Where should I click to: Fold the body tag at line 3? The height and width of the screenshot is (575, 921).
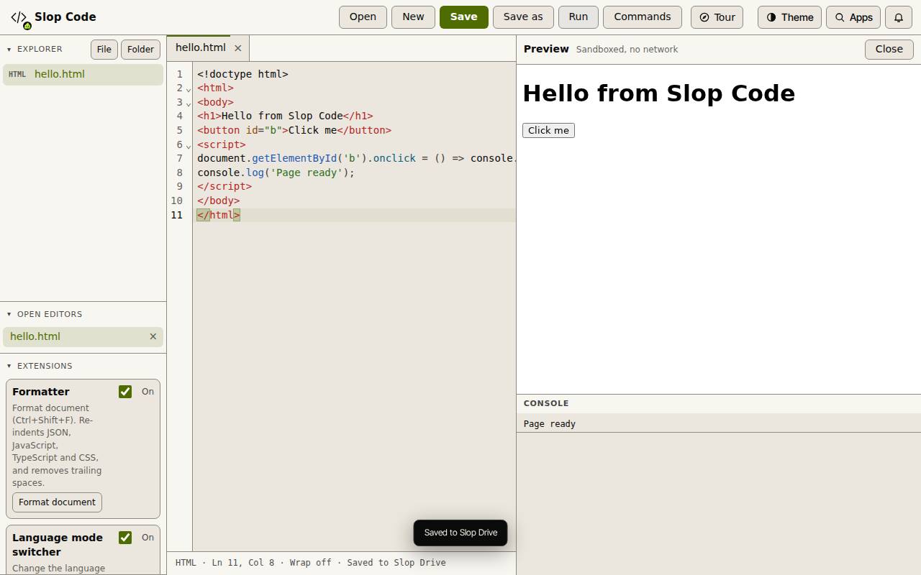pyautogui.click(x=189, y=103)
